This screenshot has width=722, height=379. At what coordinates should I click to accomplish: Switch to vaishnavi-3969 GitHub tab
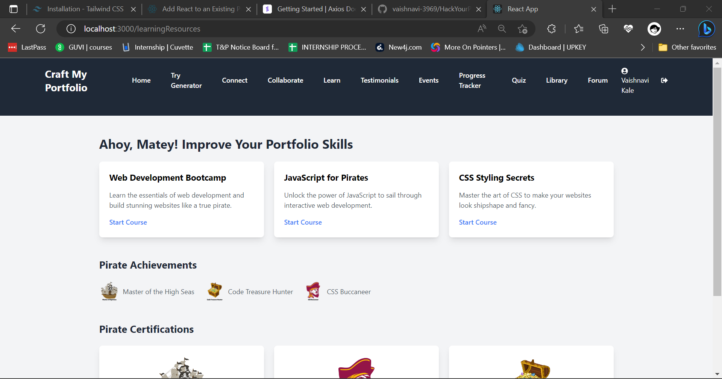429,9
